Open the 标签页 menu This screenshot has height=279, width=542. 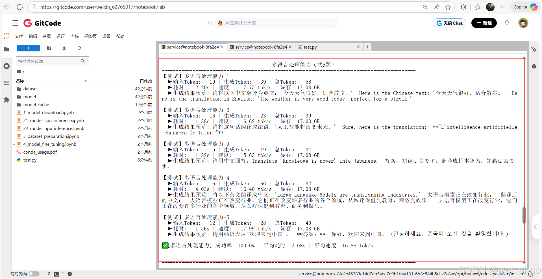pyautogui.click(x=90, y=36)
